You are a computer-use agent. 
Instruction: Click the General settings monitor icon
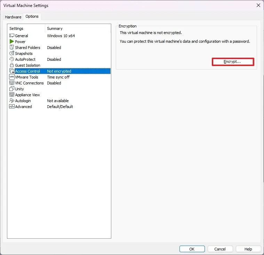[12, 35]
